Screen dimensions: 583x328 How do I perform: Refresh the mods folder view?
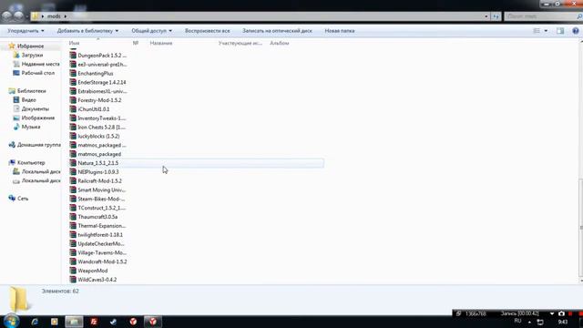click(x=496, y=16)
